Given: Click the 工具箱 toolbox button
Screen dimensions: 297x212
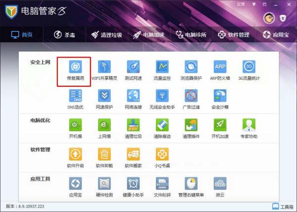Looking at the screenshot, I should [x=283, y=207].
